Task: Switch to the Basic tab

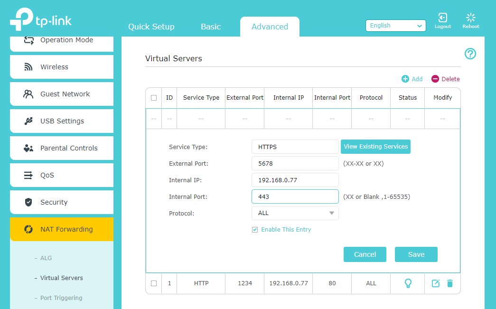Action: (x=211, y=27)
